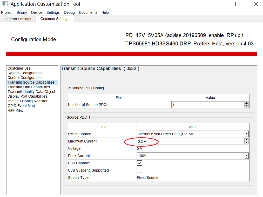Click the 'Maximum Current' field label
This screenshot has width=263, height=197.
point(82,141)
